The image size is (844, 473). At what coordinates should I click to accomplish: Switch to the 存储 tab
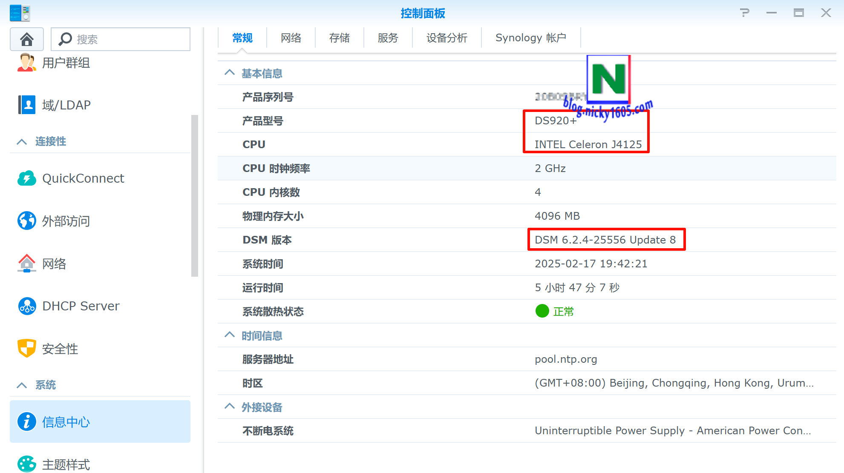pyautogui.click(x=340, y=38)
